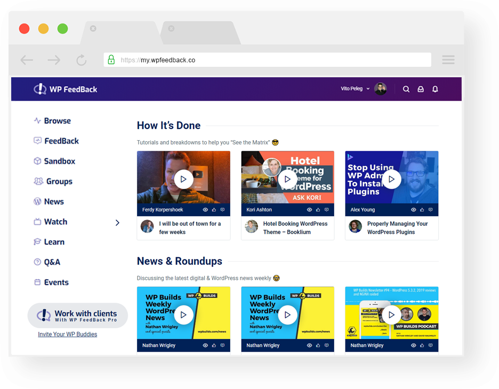Click Vito Peleg's profile avatar
The height and width of the screenshot is (389, 499).
pos(380,89)
